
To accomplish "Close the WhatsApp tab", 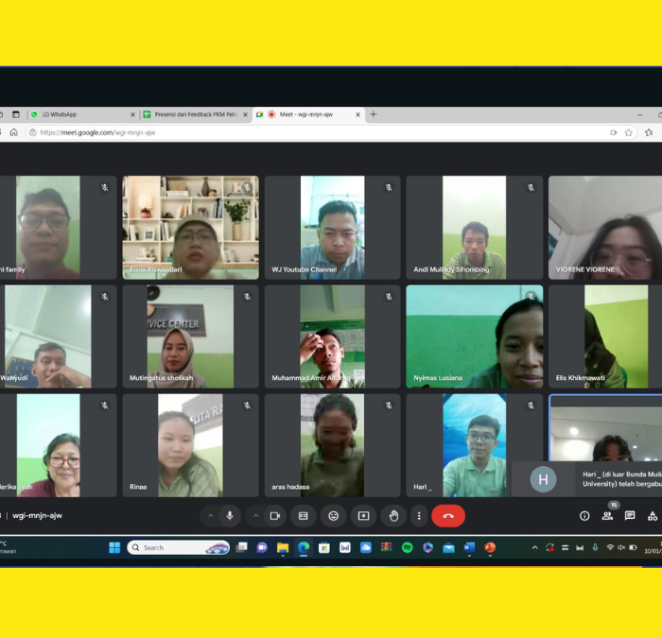I will (x=132, y=114).
